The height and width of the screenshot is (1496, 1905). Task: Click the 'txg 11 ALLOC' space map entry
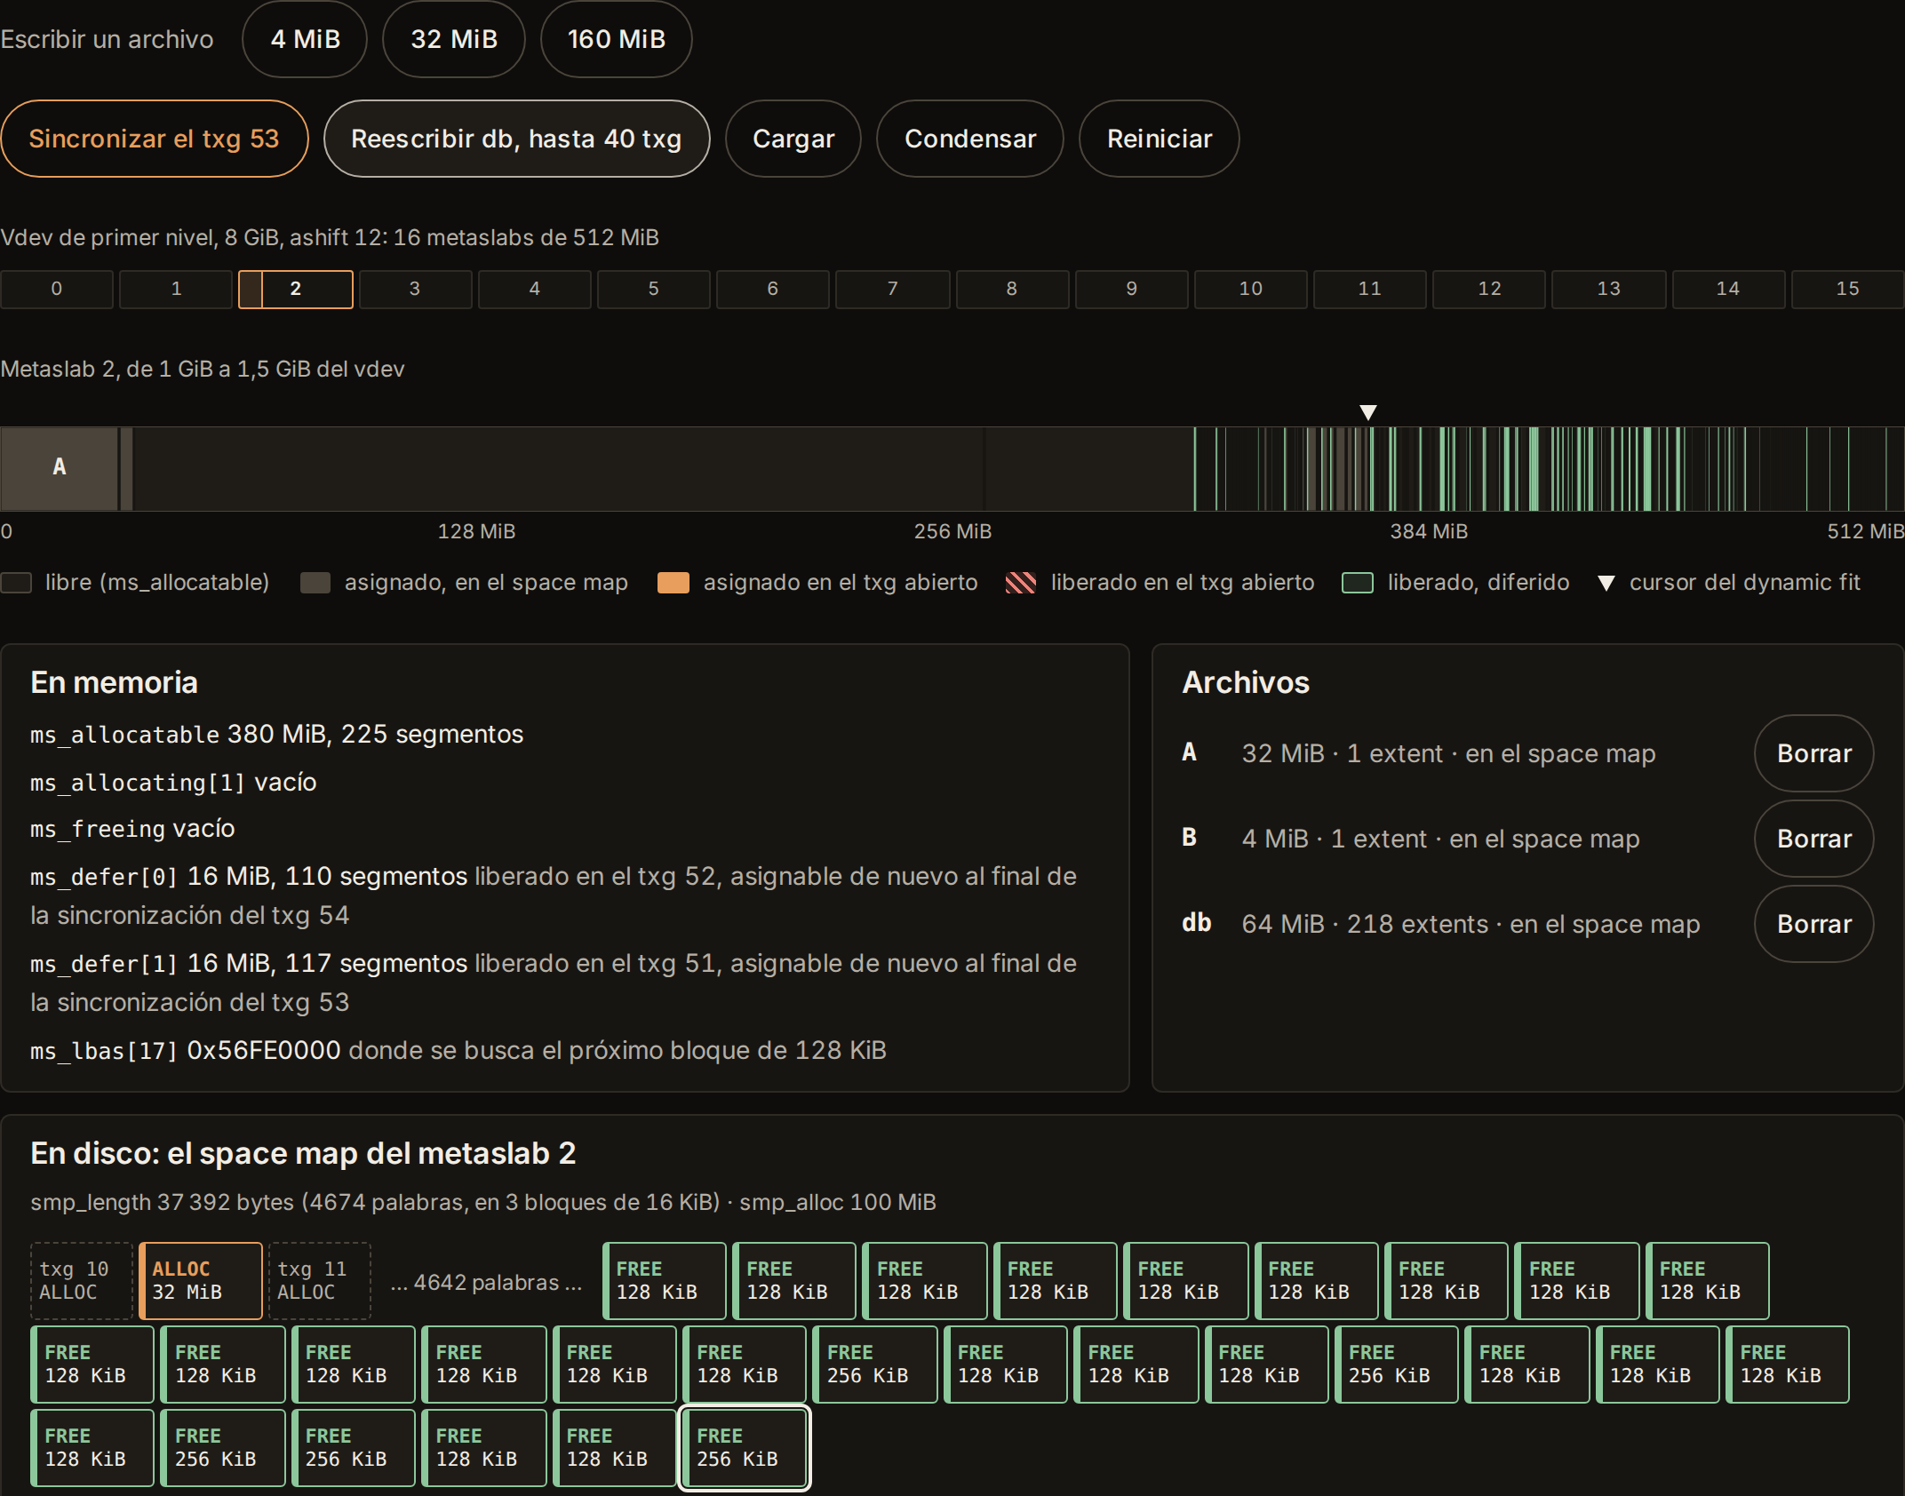[319, 1280]
